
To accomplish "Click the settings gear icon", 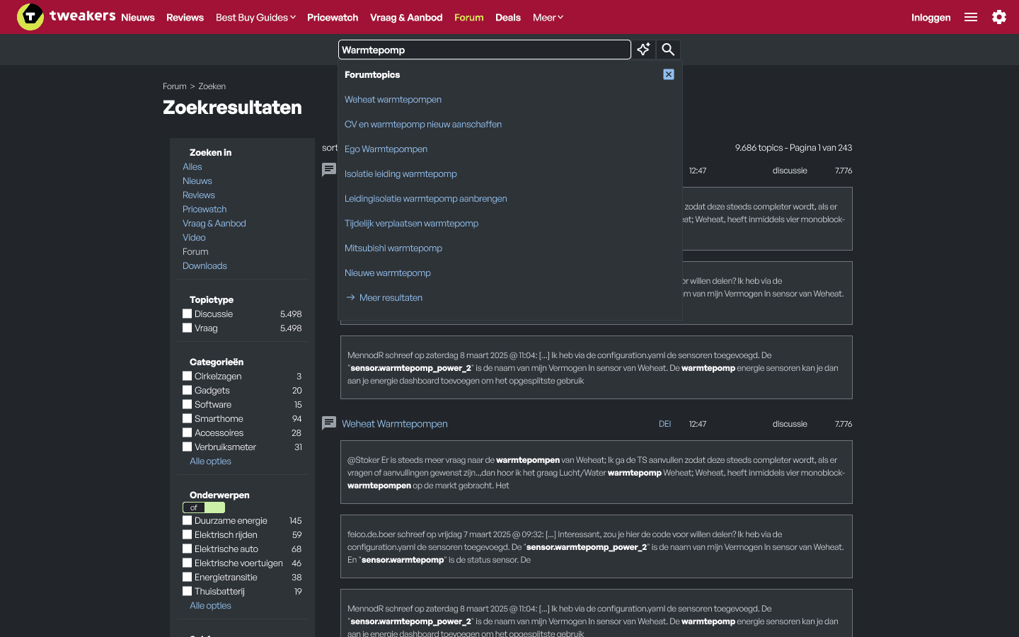I will (999, 17).
